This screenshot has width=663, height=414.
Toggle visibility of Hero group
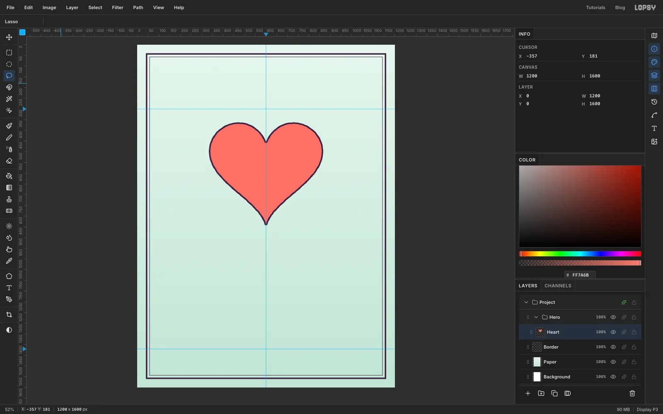coord(613,317)
